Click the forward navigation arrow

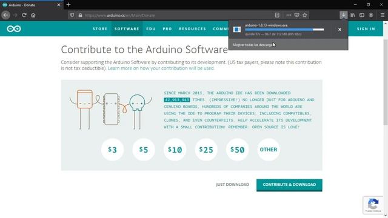point(15,15)
